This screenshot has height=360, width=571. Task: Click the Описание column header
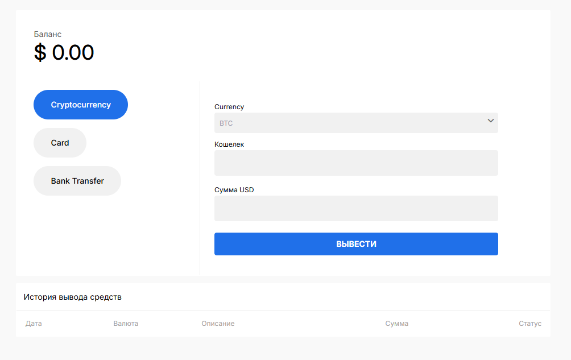218,324
